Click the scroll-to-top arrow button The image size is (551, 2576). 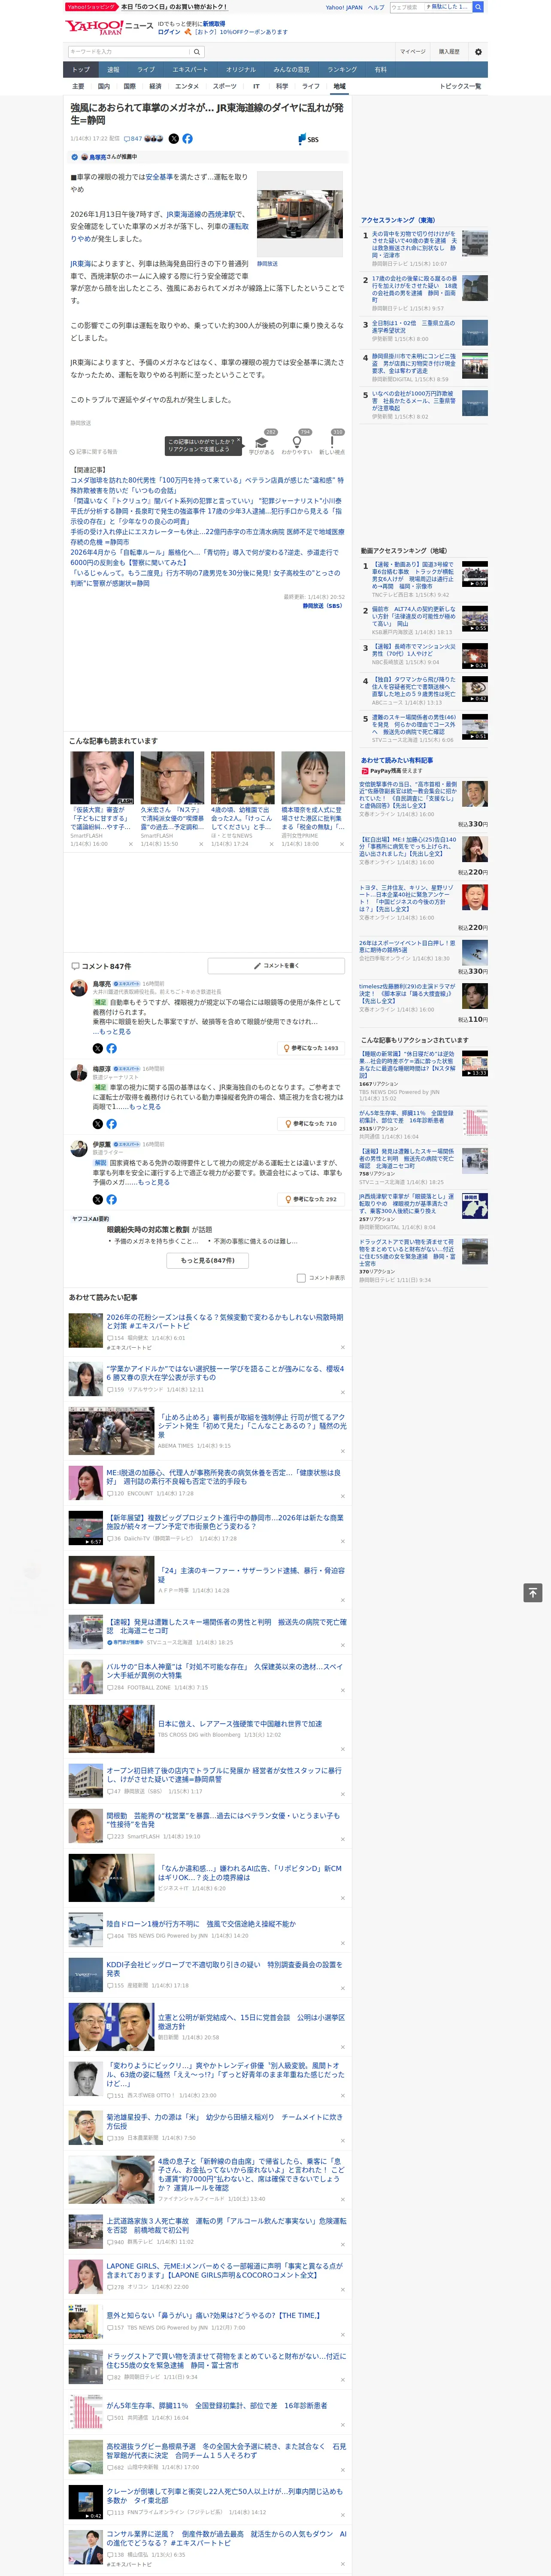tap(533, 1593)
